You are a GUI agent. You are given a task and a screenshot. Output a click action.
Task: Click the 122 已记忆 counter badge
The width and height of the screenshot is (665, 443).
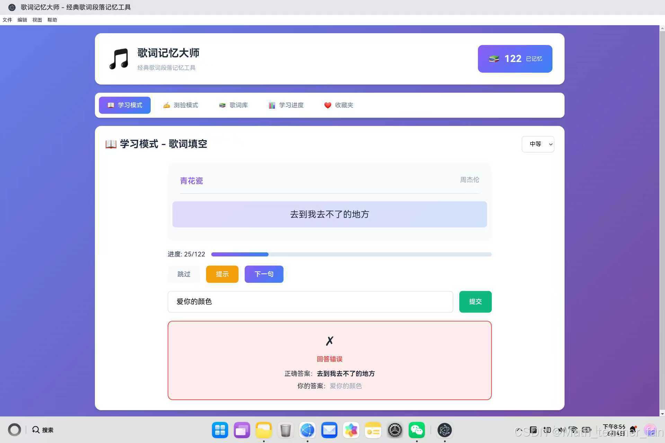pos(515,59)
